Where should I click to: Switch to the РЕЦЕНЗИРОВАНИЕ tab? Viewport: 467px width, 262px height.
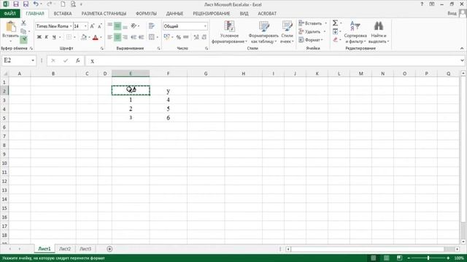[212, 14]
